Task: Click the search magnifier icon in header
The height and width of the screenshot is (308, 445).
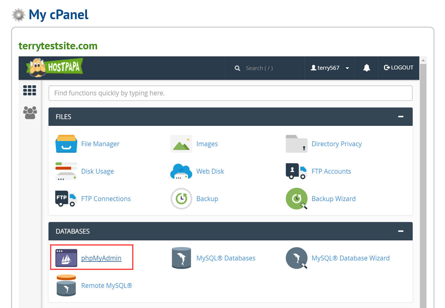Action: (237, 68)
